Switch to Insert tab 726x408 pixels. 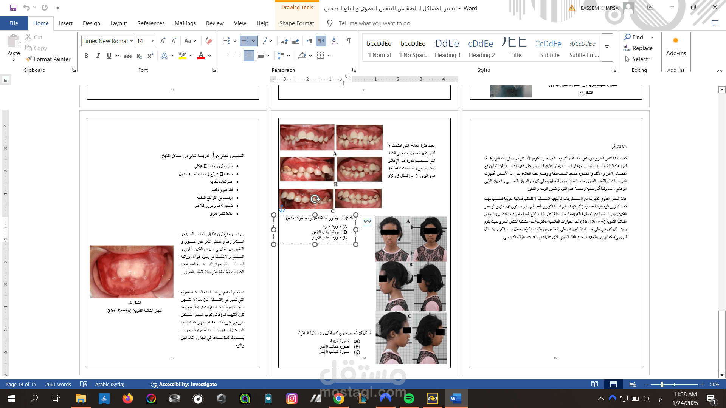(65, 23)
